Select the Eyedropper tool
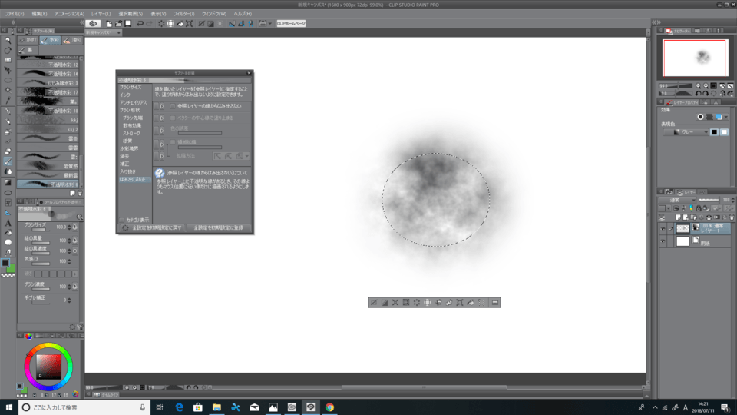 (x=8, y=100)
